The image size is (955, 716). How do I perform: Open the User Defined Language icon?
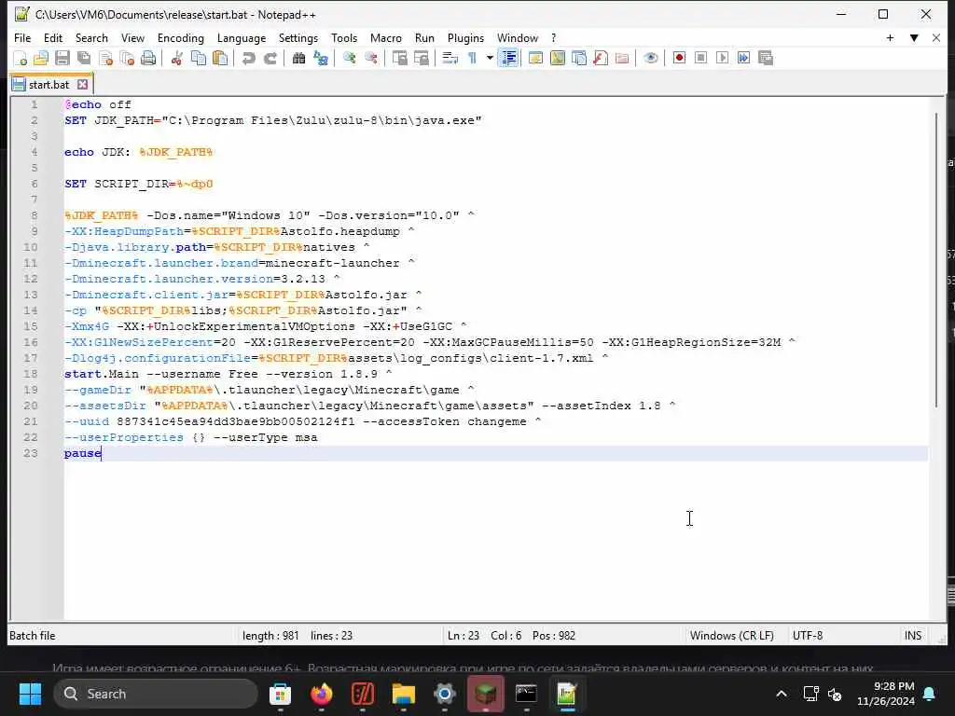pyautogui.click(x=535, y=59)
